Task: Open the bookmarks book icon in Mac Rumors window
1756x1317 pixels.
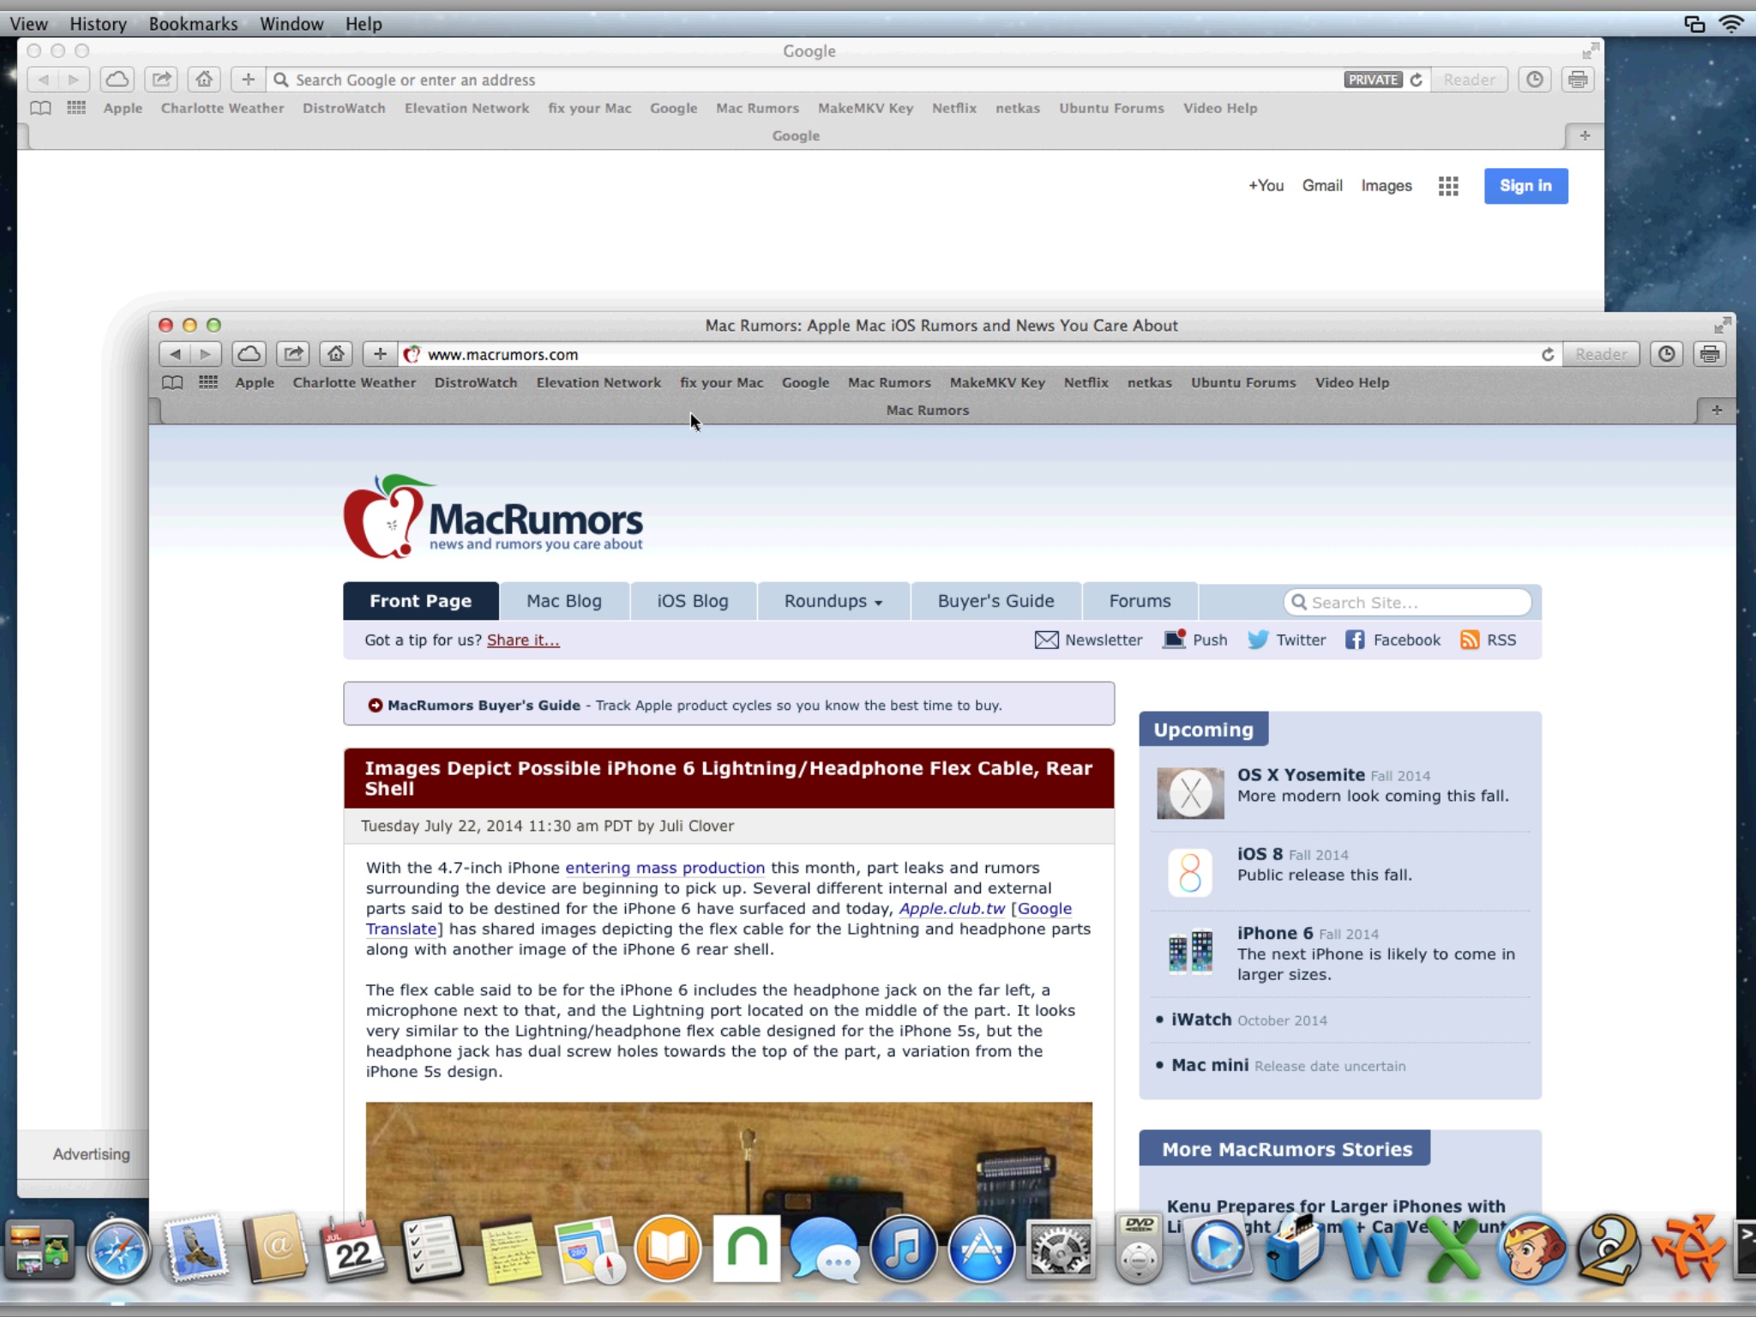Action: tap(172, 382)
